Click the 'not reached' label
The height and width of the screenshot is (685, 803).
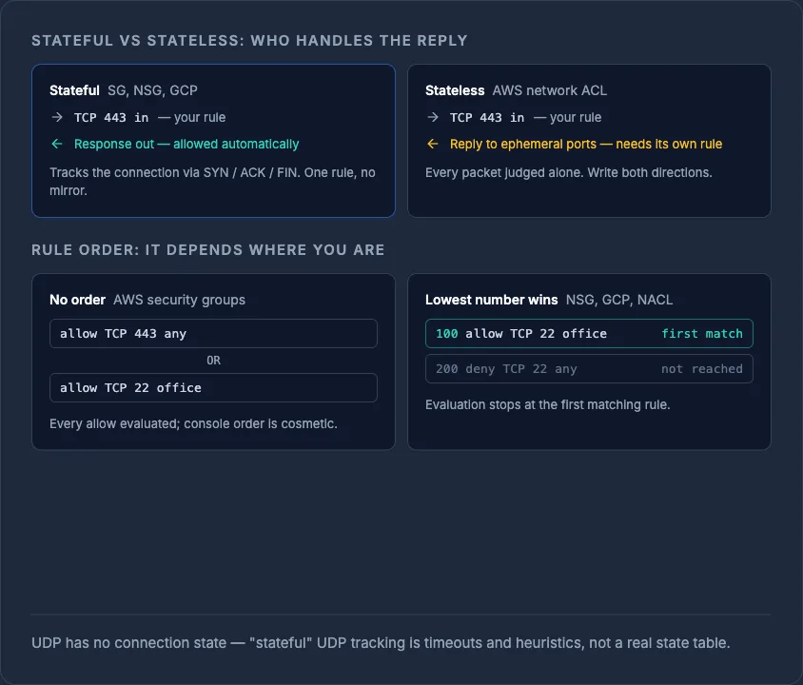(x=701, y=368)
